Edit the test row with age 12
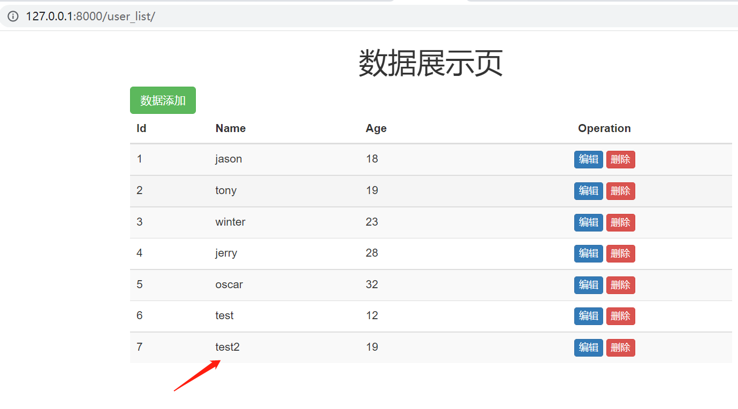The width and height of the screenshot is (738, 409). coord(588,316)
